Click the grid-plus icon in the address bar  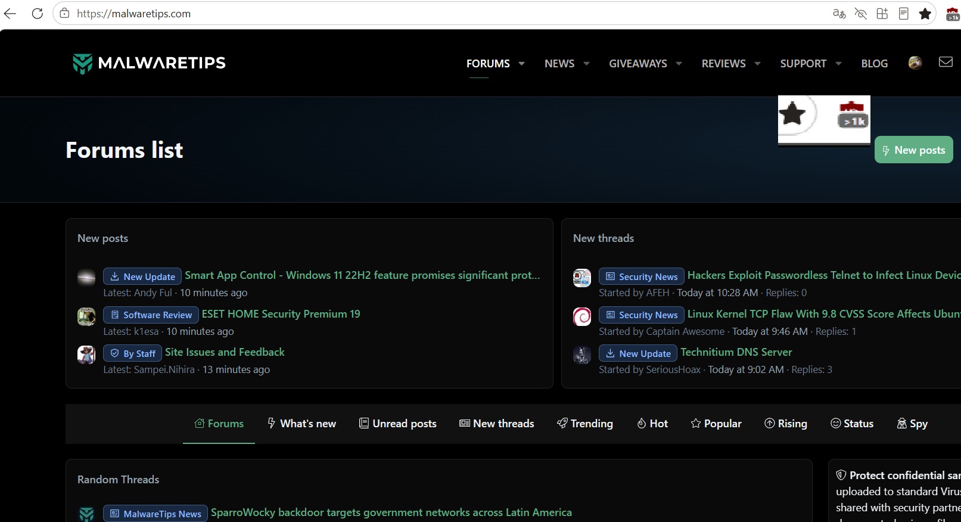882,13
